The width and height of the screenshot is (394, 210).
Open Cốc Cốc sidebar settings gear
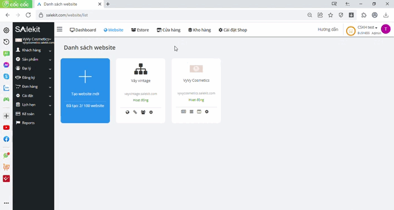pos(6,31)
